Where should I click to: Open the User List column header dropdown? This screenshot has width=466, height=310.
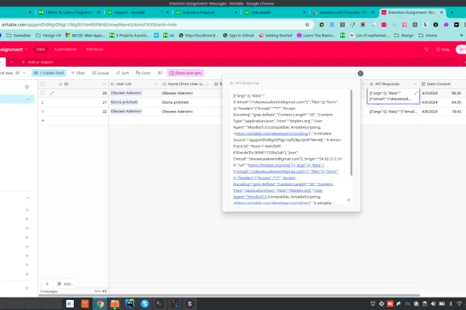(153, 83)
